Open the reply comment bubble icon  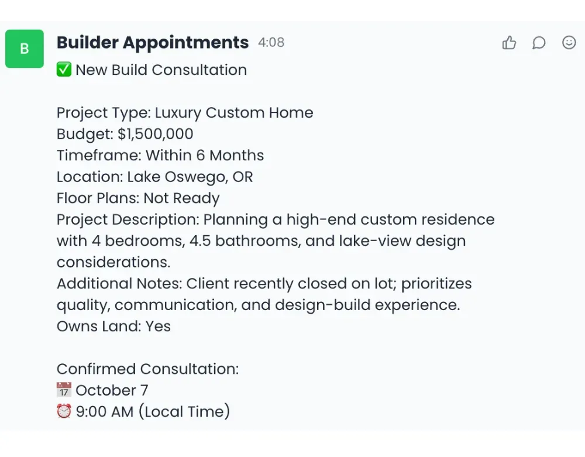539,43
